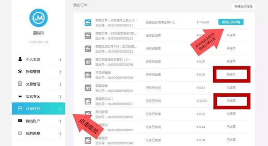Click 已结算 in the 简媒微博 row
The height and width of the screenshot is (146, 268).
point(231,88)
